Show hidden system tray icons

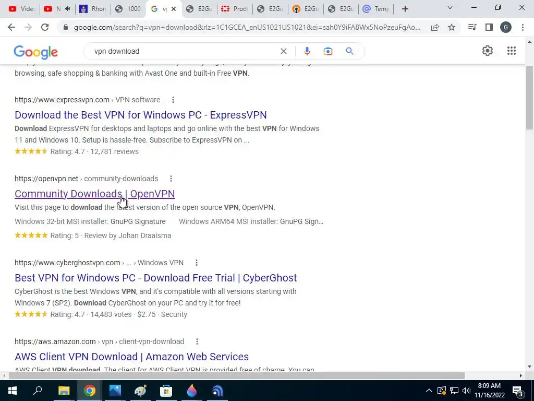click(x=429, y=391)
